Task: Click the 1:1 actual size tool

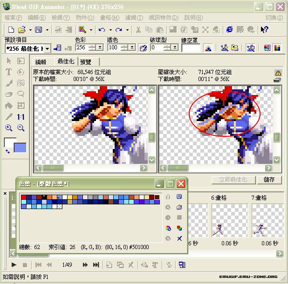Action: point(21,117)
